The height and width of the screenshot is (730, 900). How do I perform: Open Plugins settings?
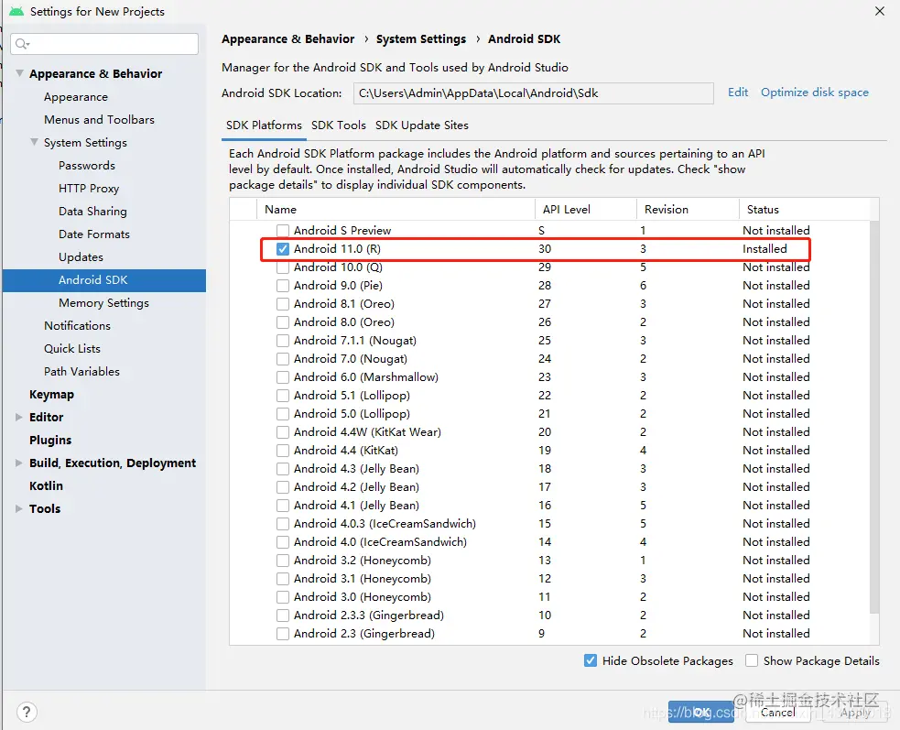tap(50, 440)
